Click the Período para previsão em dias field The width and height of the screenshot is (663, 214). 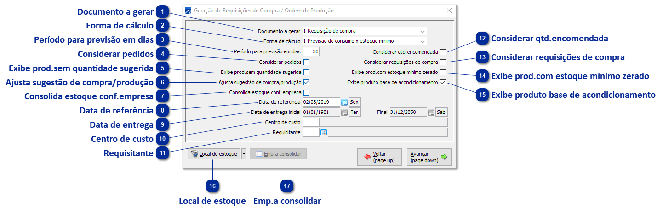tap(311, 51)
